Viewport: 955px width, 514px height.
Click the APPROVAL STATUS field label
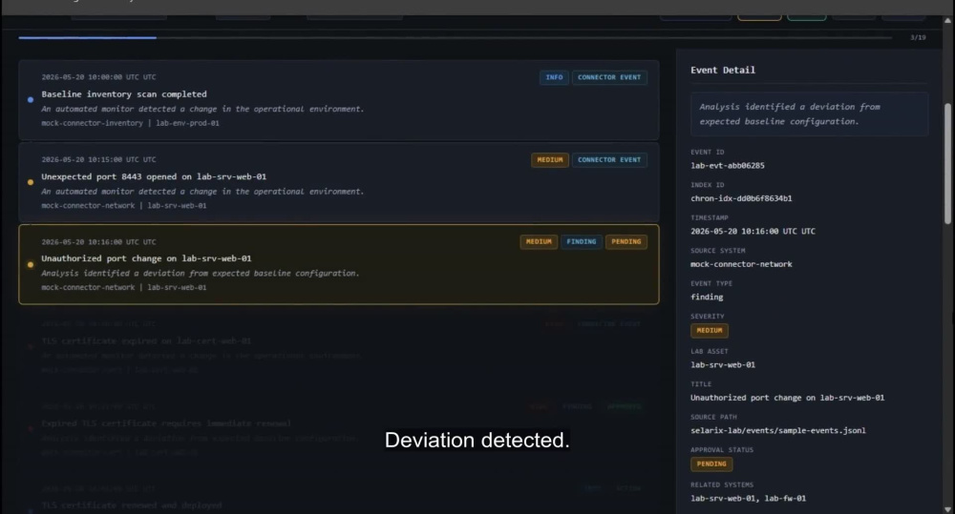(x=722, y=450)
